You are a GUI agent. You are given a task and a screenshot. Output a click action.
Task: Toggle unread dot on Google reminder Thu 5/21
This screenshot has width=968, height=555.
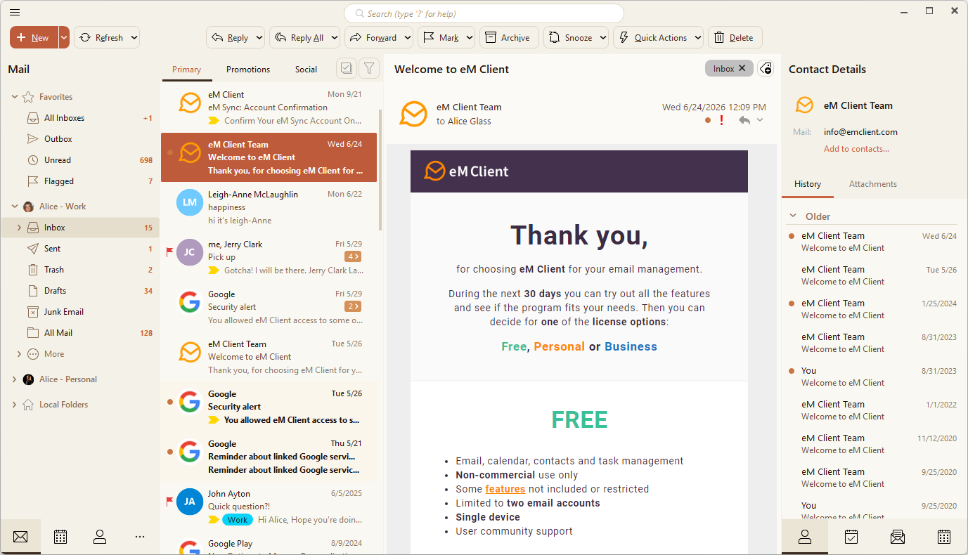pos(170,452)
